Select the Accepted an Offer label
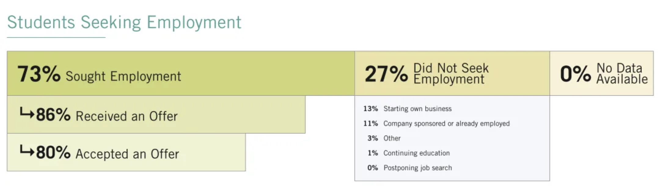The width and height of the screenshot is (660, 191). click(x=127, y=154)
